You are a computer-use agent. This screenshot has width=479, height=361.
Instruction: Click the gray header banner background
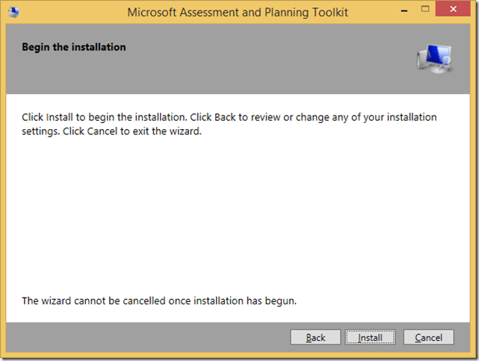click(262, 67)
